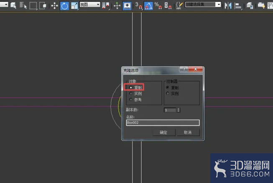Screen dimensions: 273x183
Task: Toggle Window/Crossing selection mode
Action: pos(43,5)
